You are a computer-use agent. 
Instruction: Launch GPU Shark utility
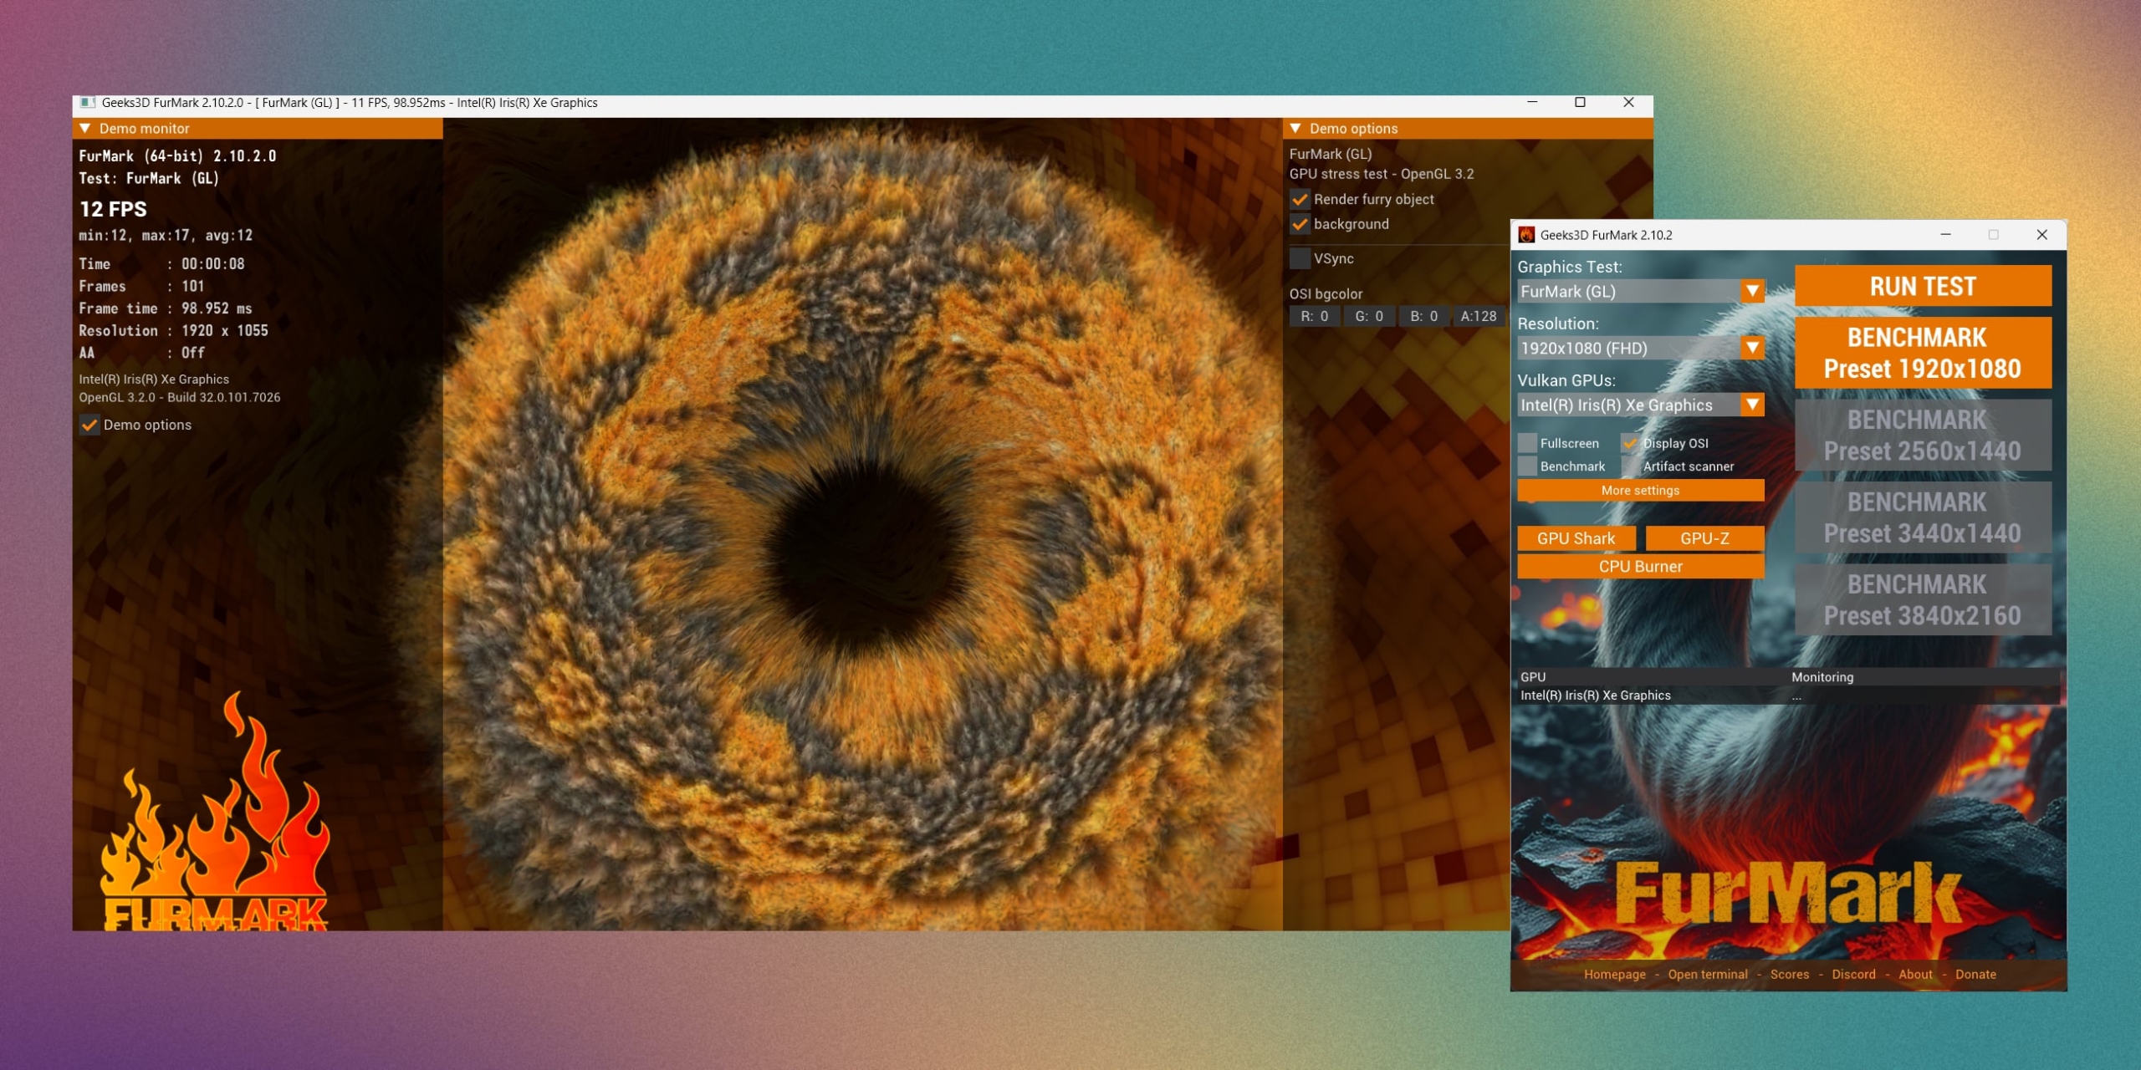(x=1576, y=539)
